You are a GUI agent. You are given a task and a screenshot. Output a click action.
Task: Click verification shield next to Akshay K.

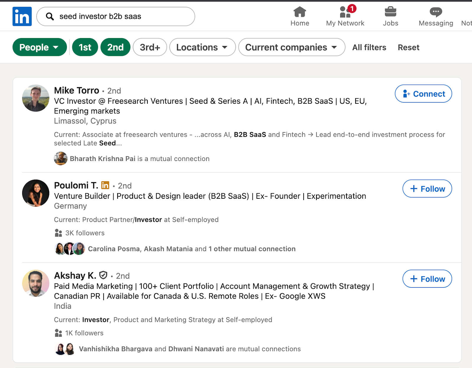(103, 275)
